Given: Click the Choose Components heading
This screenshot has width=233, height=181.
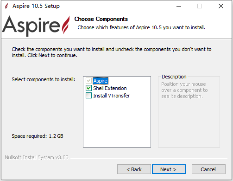Looking at the screenshot, I should [x=101, y=19].
